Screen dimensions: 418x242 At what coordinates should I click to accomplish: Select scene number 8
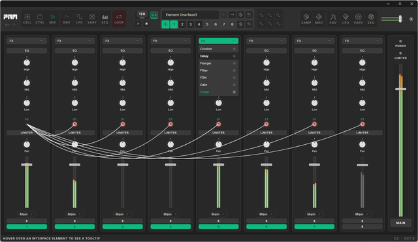[x=233, y=24]
